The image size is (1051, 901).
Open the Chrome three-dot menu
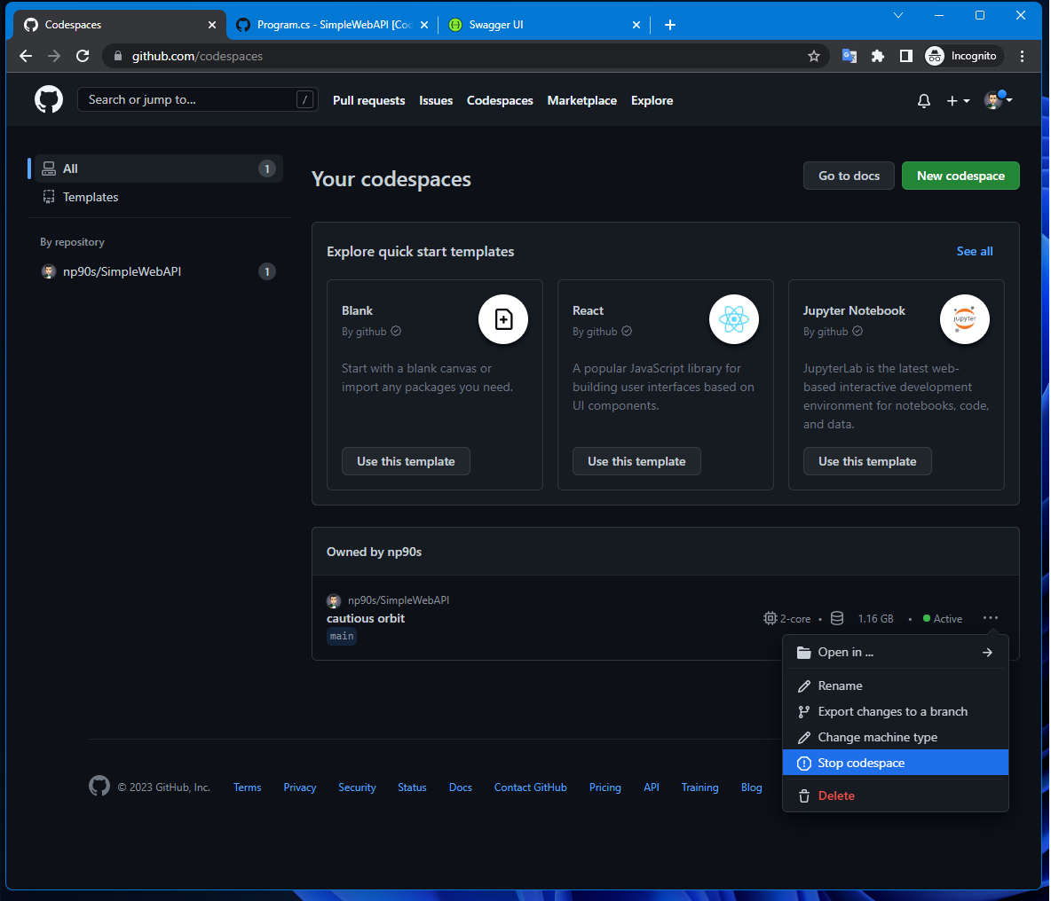tap(1022, 56)
